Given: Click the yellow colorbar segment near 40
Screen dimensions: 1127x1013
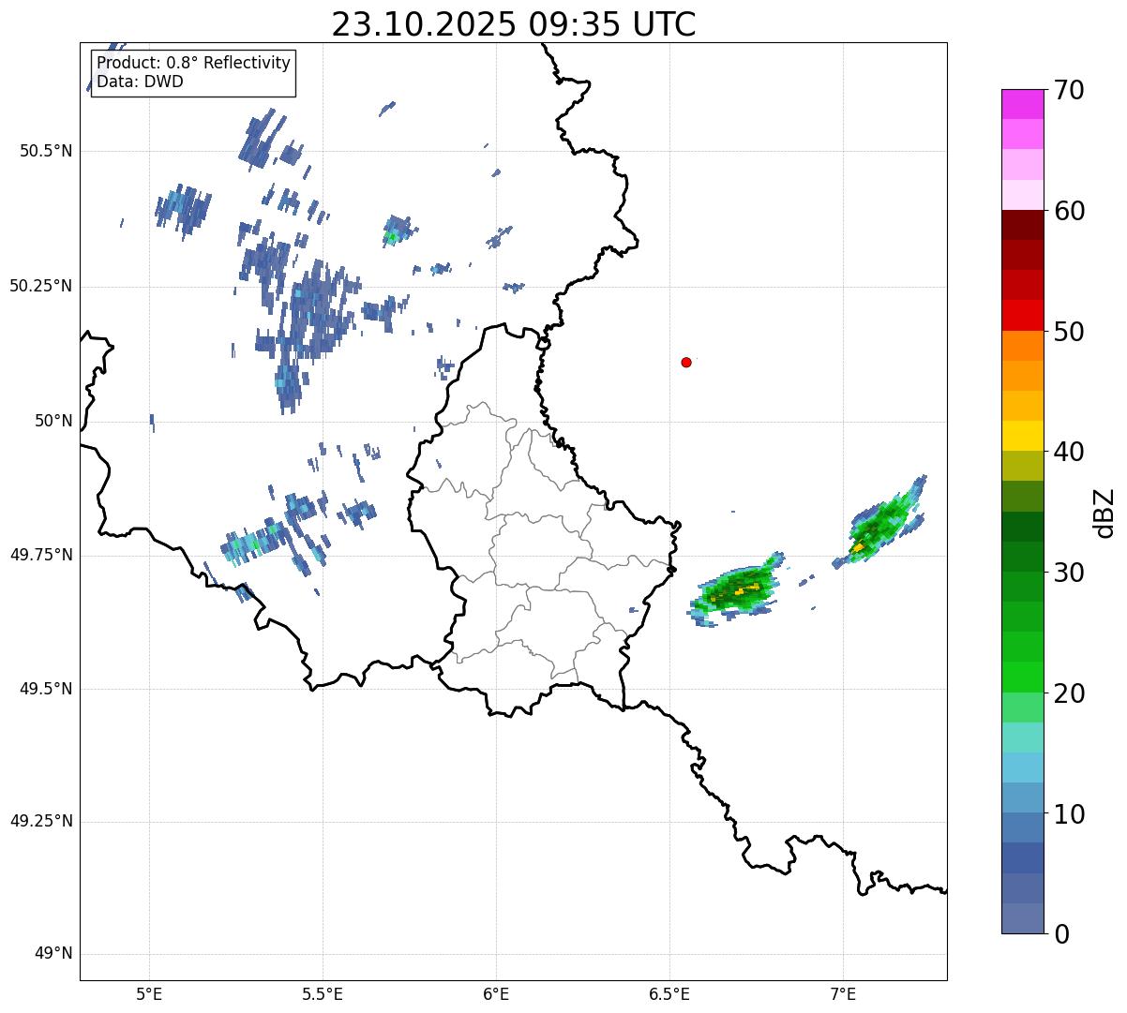Looking at the screenshot, I should [1022, 436].
